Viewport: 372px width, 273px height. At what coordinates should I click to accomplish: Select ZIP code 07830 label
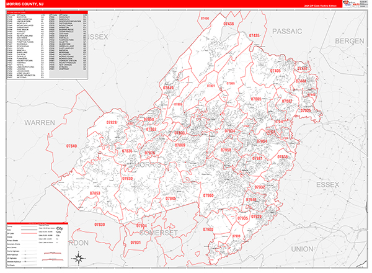[100, 225]
